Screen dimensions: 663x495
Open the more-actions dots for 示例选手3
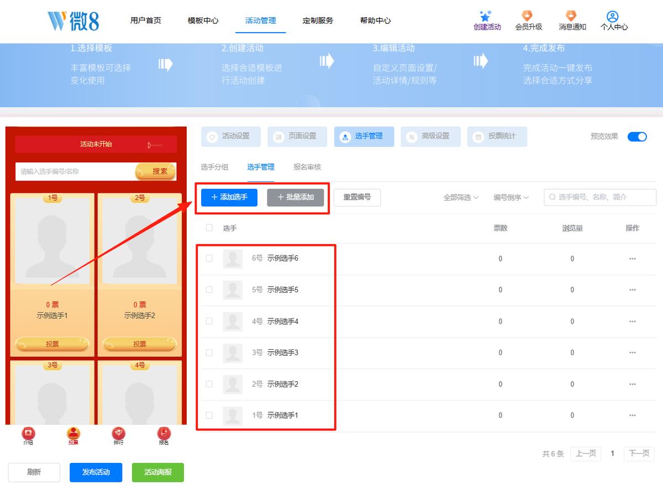click(633, 352)
